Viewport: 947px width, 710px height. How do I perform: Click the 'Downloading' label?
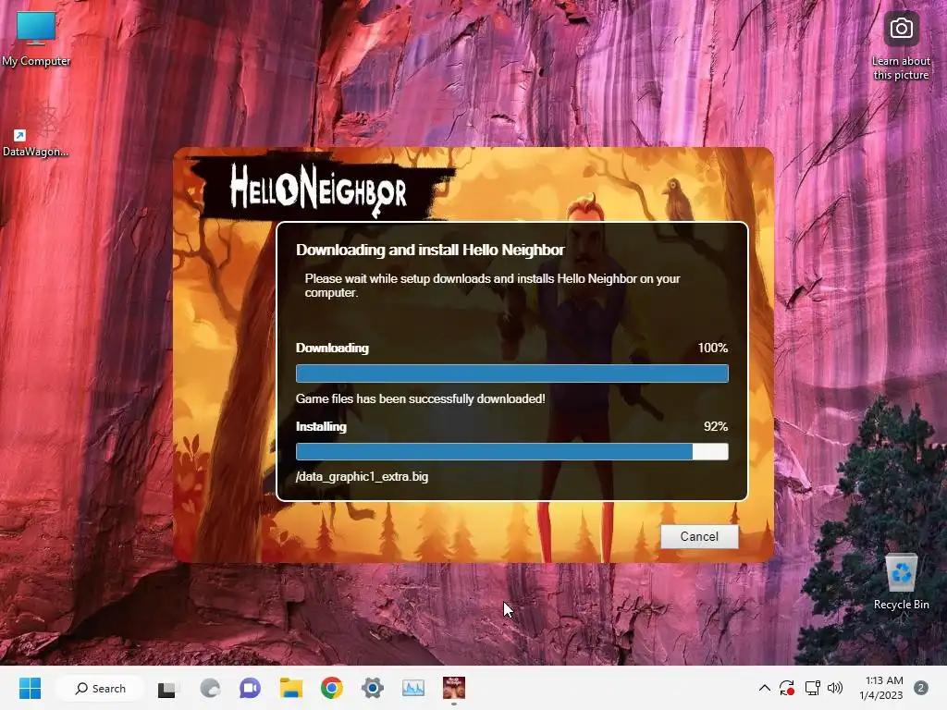coord(332,348)
